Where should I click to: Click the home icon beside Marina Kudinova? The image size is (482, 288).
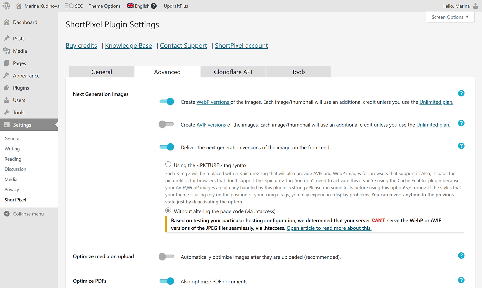(19, 6)
